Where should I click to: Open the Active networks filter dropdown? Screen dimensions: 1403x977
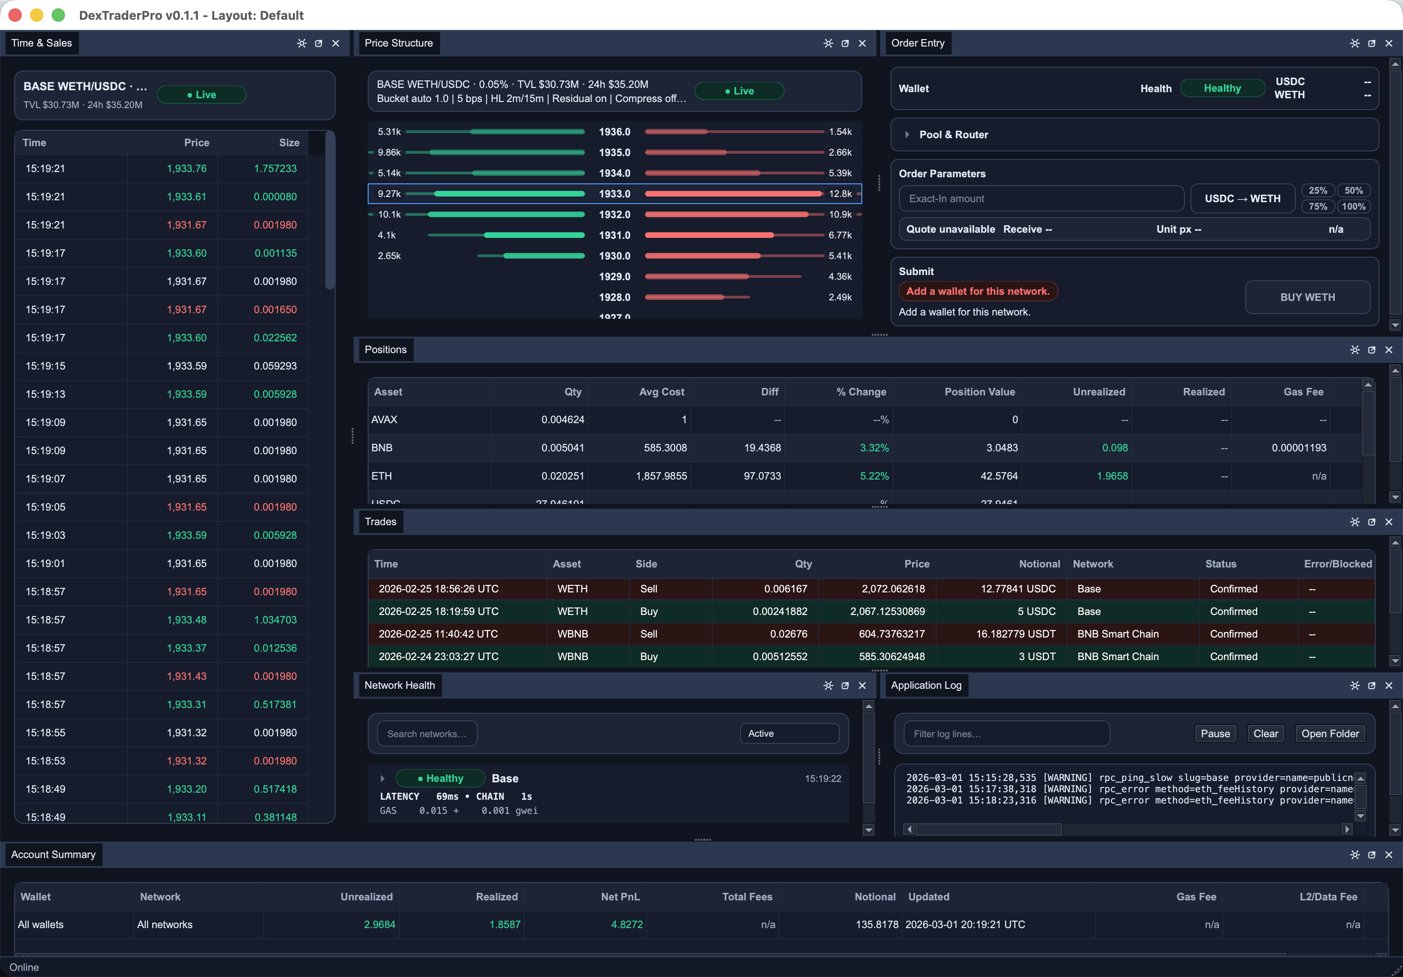(789, 733)
